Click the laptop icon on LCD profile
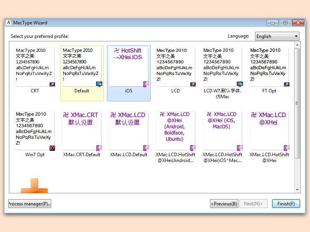The height and width of the screenshot is (232, 310). 193,84
